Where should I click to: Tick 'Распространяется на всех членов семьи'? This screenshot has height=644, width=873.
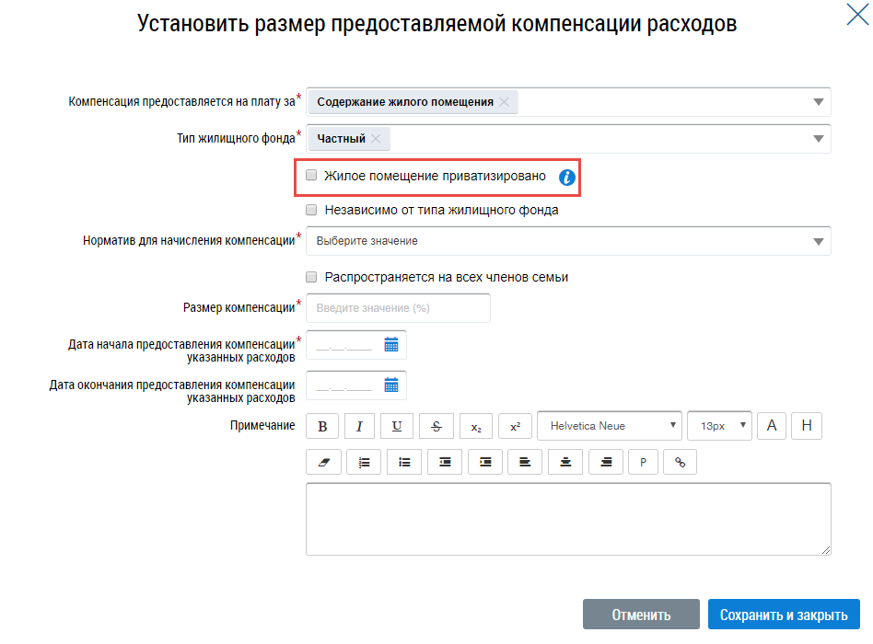click(x=311, y=277)
